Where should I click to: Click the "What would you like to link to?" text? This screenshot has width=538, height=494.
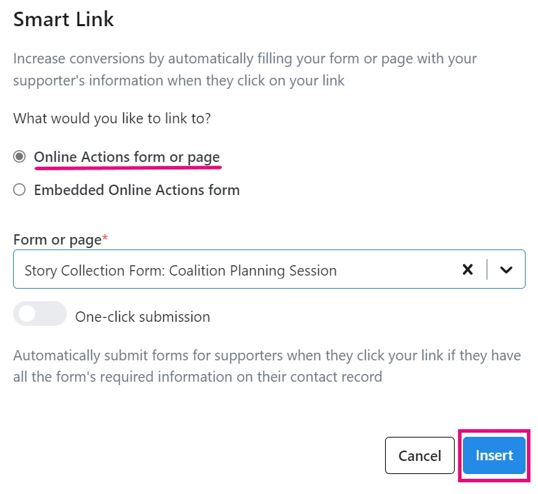tap(112, 118)
